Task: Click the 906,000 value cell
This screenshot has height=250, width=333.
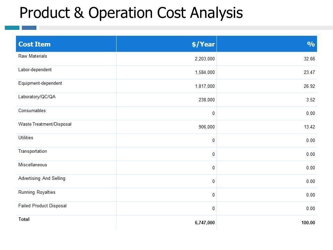Action: pos(206,127)
